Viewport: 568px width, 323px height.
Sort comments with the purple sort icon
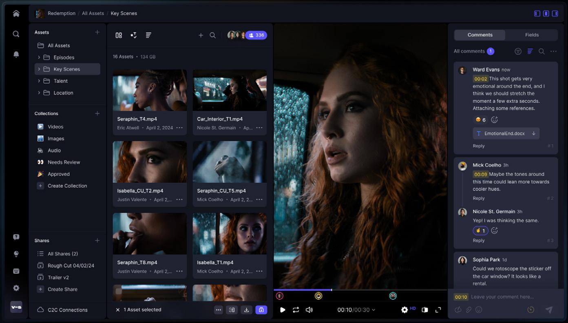(530, 51)
